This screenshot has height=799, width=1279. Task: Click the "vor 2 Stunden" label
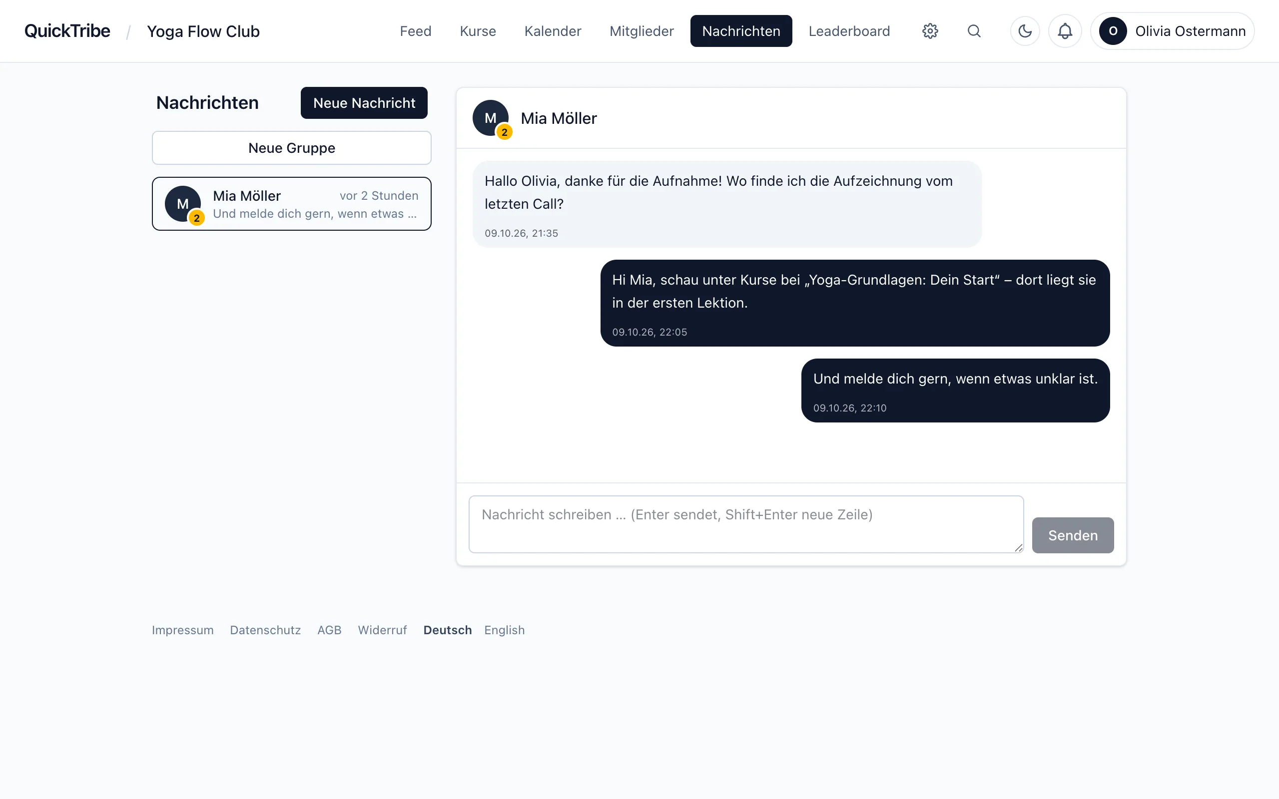379,196
